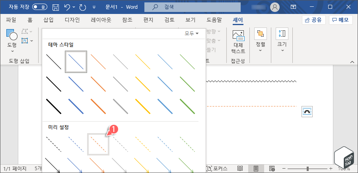This screenshot has height=173, width=358.
Task: Toggle the AutoSave (자동 저장) switch
Action: click(39, 7)
